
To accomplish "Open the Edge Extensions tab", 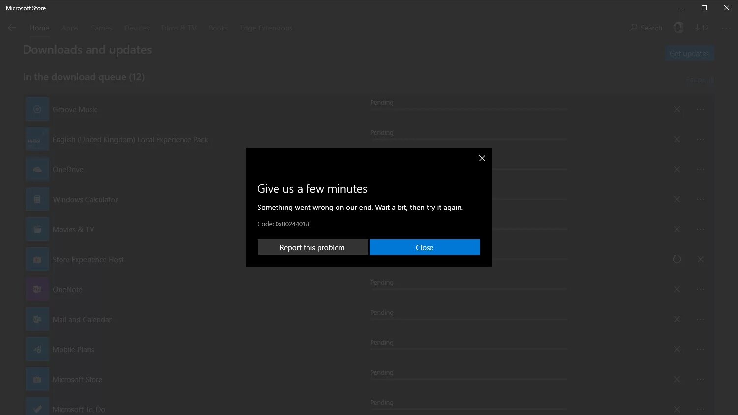I will point(266,28).
